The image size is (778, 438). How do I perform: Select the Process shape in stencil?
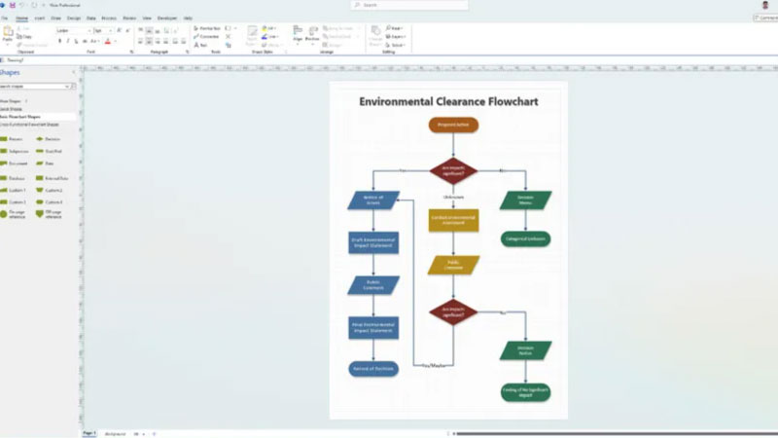(12, 139)
